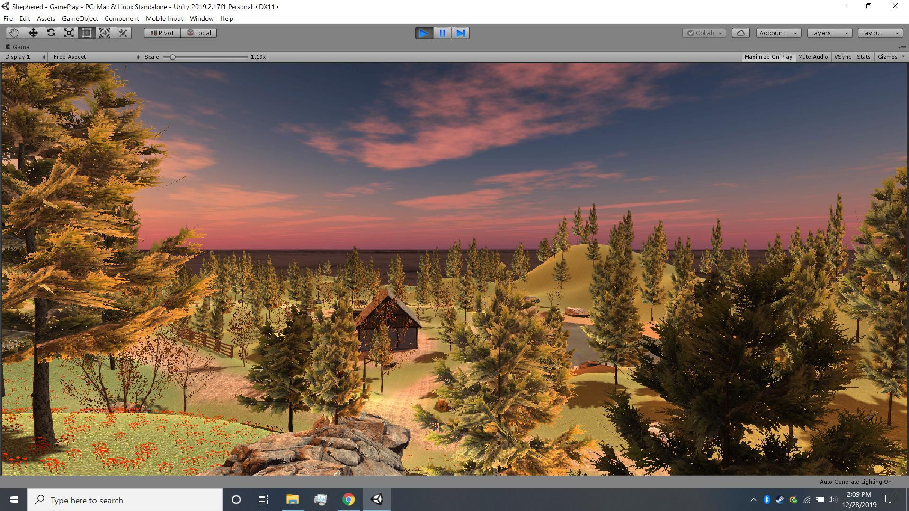Select the Hand tool
This screenshot has height=511, width=909.
pyautogui.click(x=15, y=33)
